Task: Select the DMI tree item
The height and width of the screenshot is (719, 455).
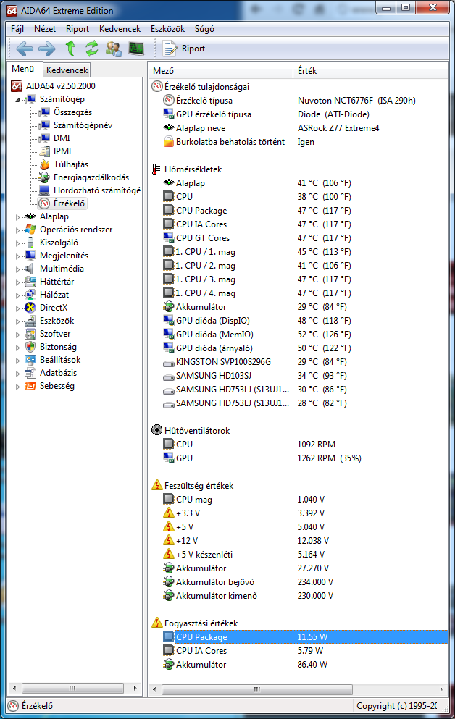Action: point(62,138)
